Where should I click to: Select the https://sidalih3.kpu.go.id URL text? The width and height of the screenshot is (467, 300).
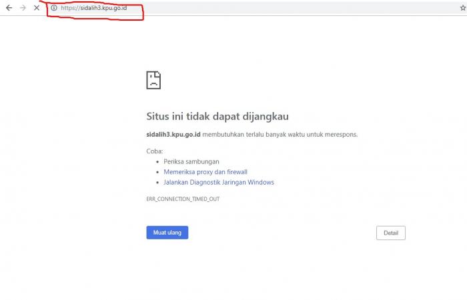point(93,8)
